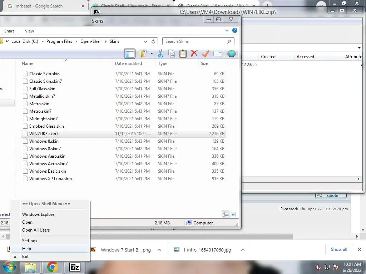Image resolution: width=366 pixels, height=274 pixels.
Task: Select Windows Explorer in Open-Shell menu
Action: (50, 214)
